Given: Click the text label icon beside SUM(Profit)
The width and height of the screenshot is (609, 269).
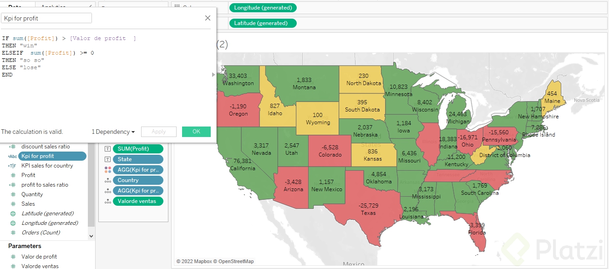Looking at the screenshot, I should click(107, 149).
